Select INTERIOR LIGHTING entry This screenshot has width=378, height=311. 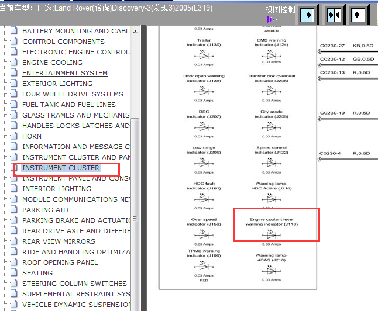(57, 189)
